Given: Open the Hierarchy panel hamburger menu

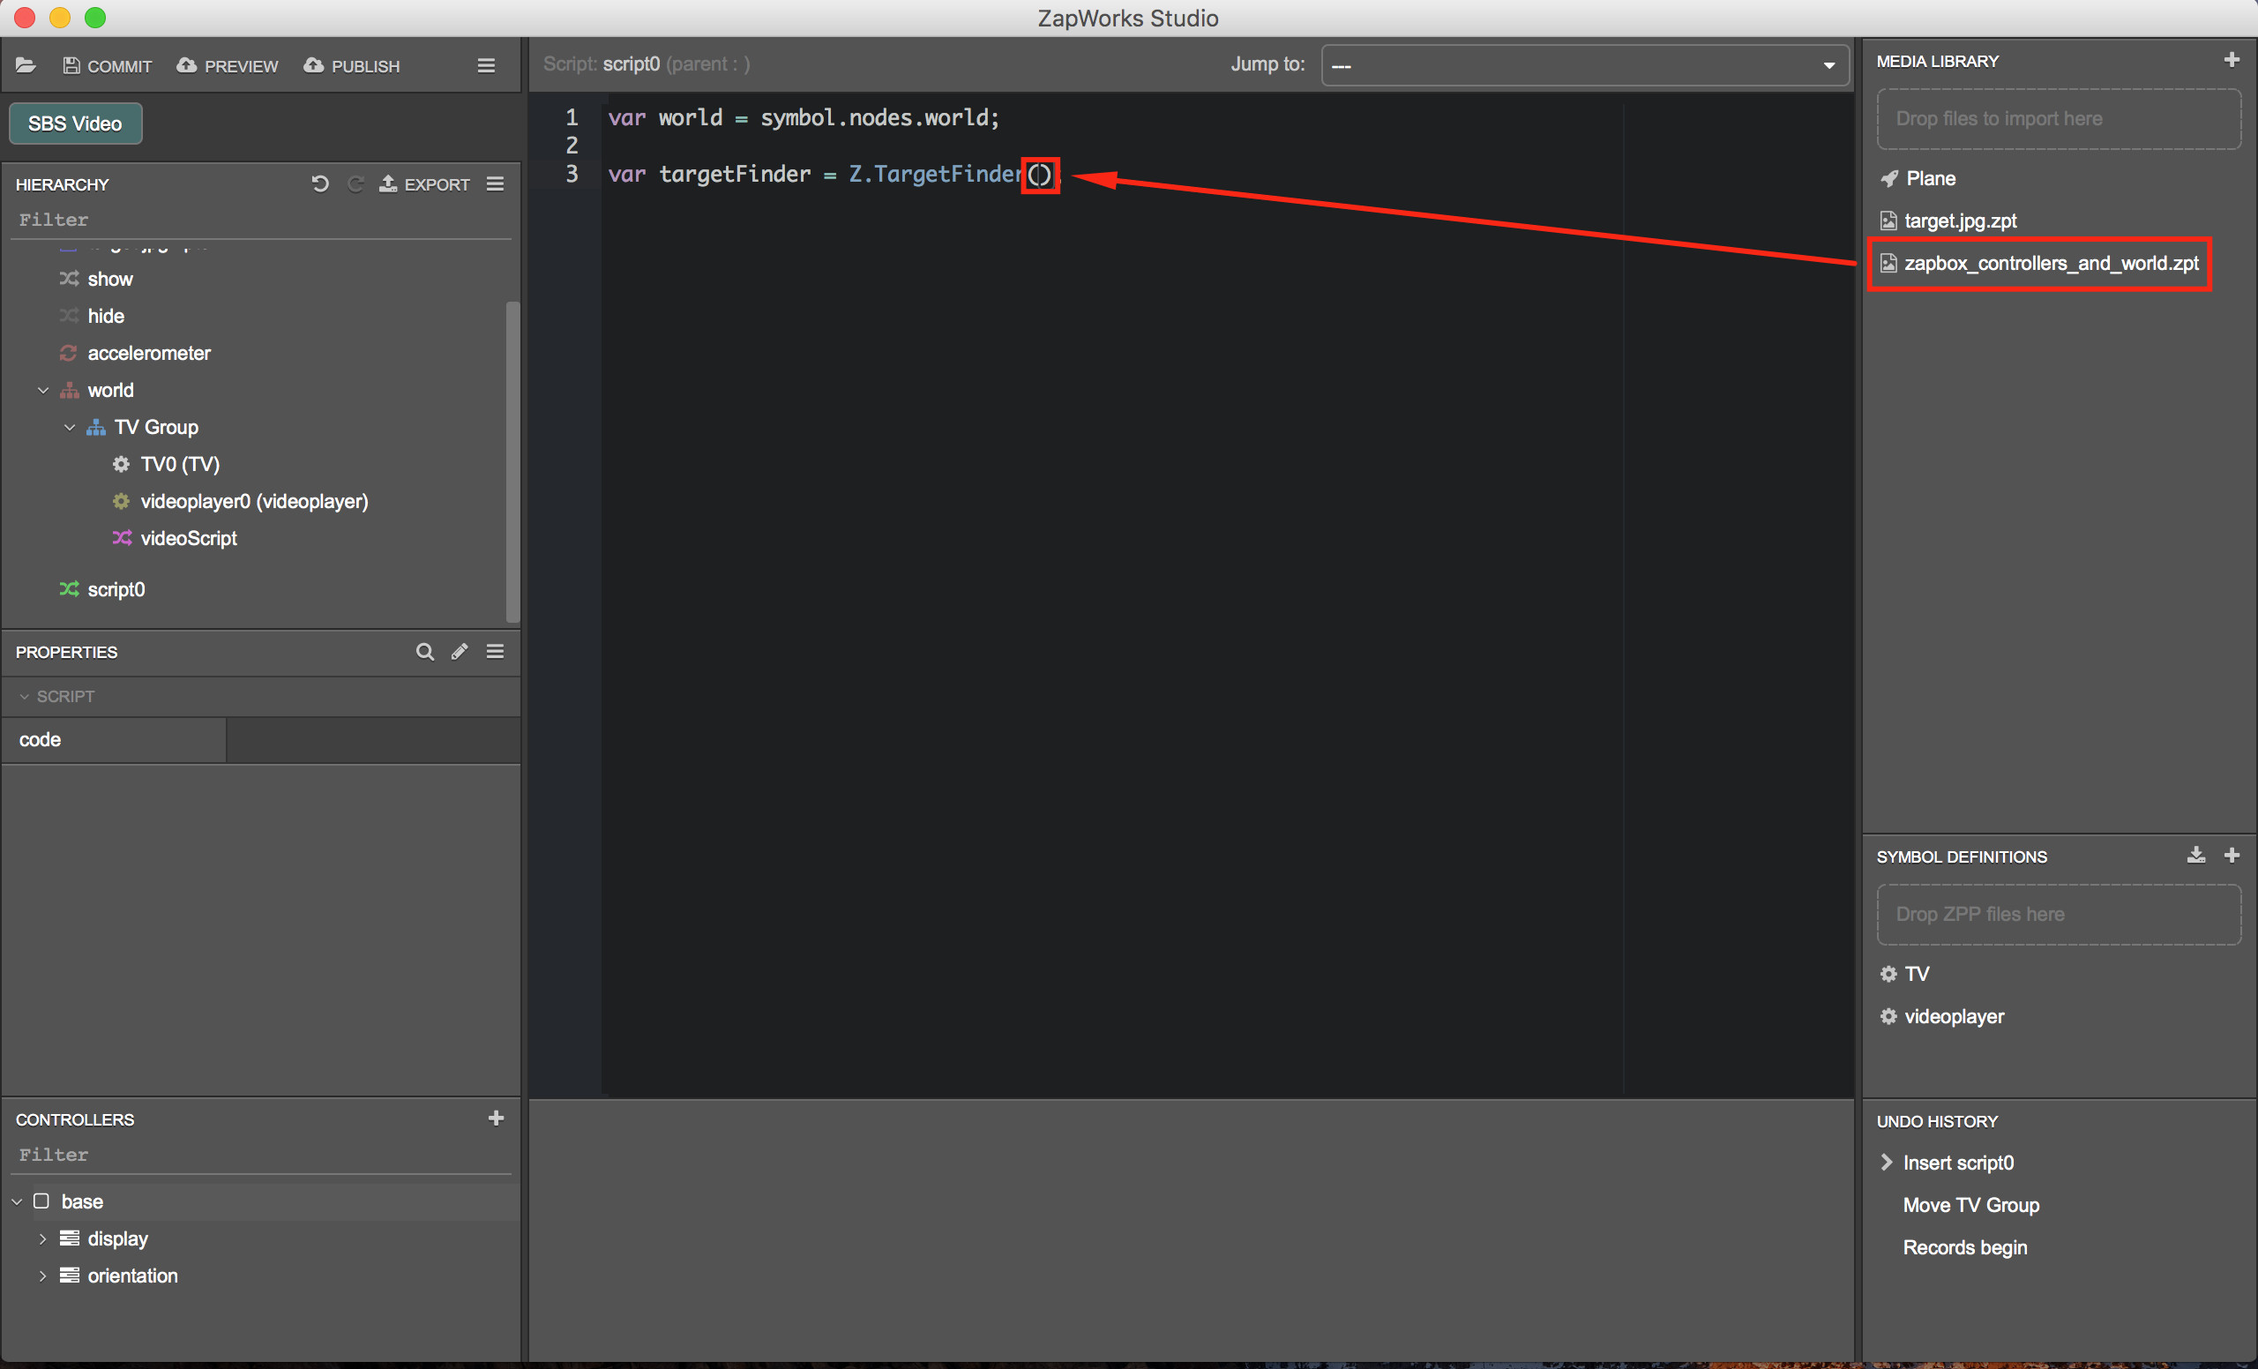Looking at the screenshot, I should tap(495, 183).
